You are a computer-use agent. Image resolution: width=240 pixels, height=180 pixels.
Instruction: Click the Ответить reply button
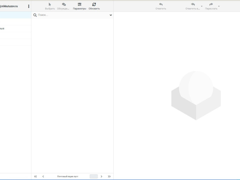[161, 6]
